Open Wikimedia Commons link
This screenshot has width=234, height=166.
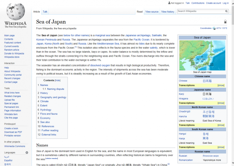click(x=15, y=146)
